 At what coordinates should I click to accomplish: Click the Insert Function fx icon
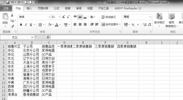coord(48,37)
